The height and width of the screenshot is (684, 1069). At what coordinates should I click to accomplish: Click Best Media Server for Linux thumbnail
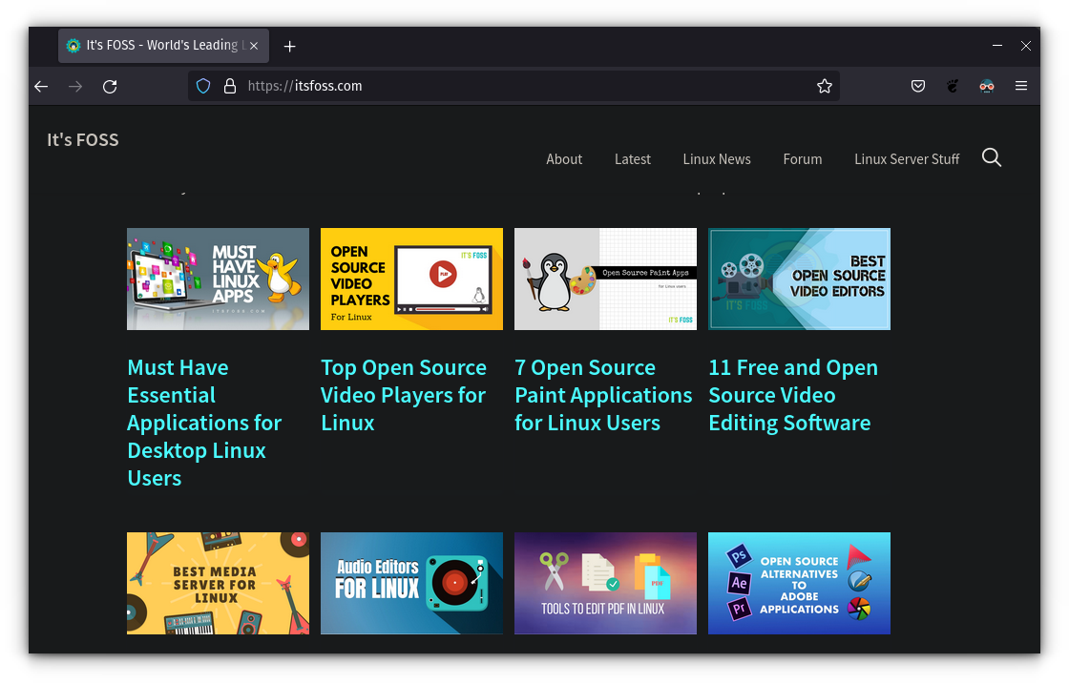click(x=219, y=583)
